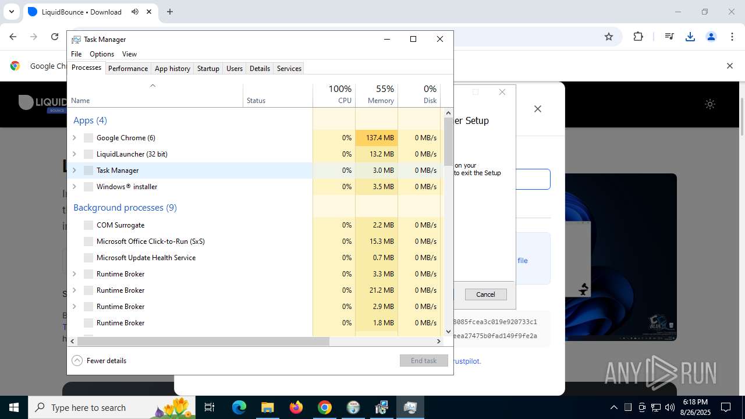Image resolution: width=745 pixels, height=419 pixels.
Task: Sort processes by CPU column
Action: click(x=334, y=95)
